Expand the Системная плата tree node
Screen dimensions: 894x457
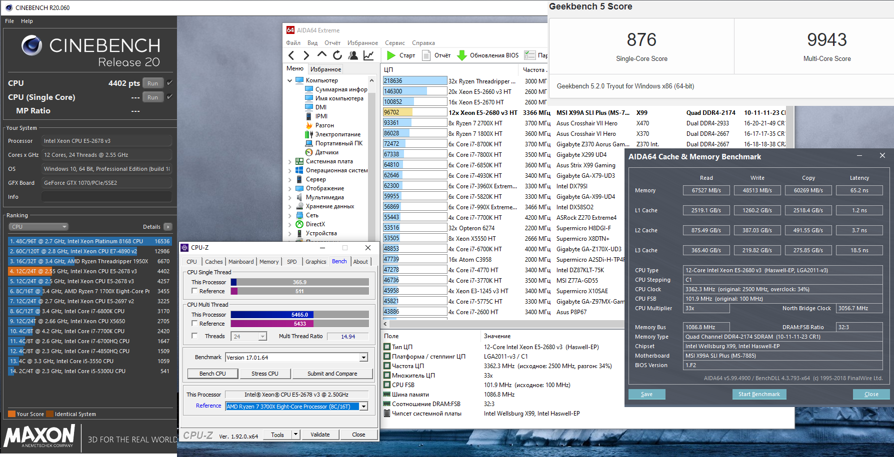pyautogui.click(x=290, y=161)
